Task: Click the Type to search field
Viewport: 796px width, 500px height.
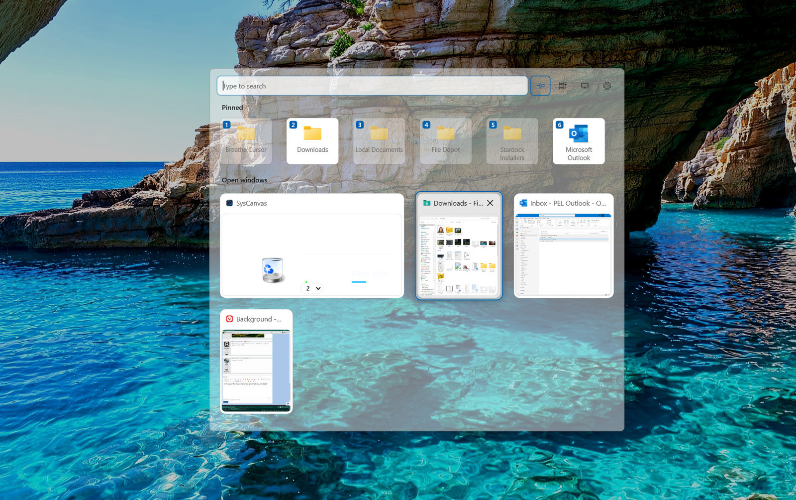Action: (372, 86)
